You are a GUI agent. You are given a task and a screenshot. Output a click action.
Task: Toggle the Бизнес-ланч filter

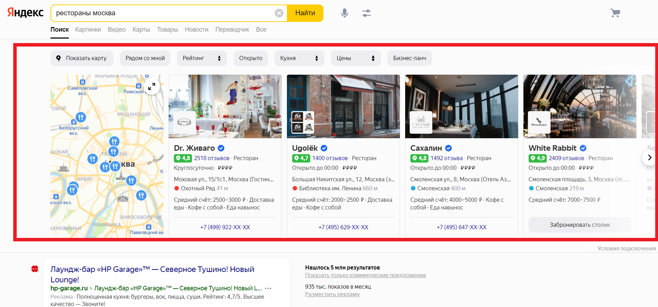[x=410, y=58]
